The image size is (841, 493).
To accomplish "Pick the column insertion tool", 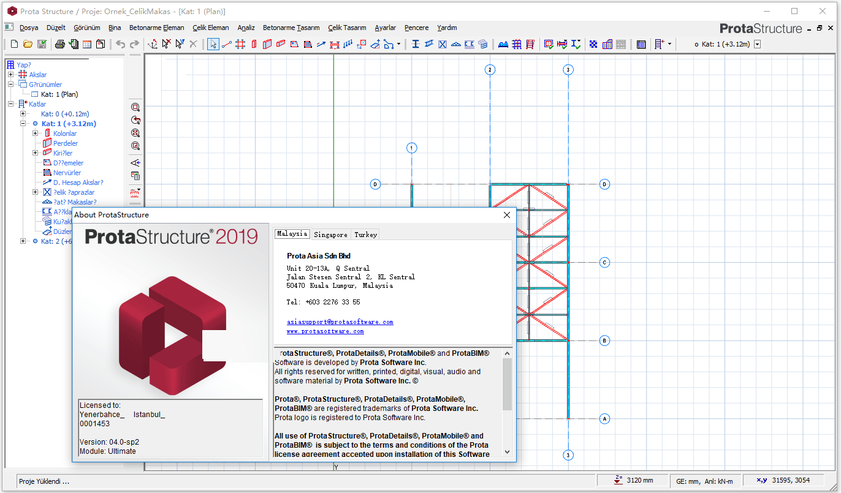I will point(254,44).
